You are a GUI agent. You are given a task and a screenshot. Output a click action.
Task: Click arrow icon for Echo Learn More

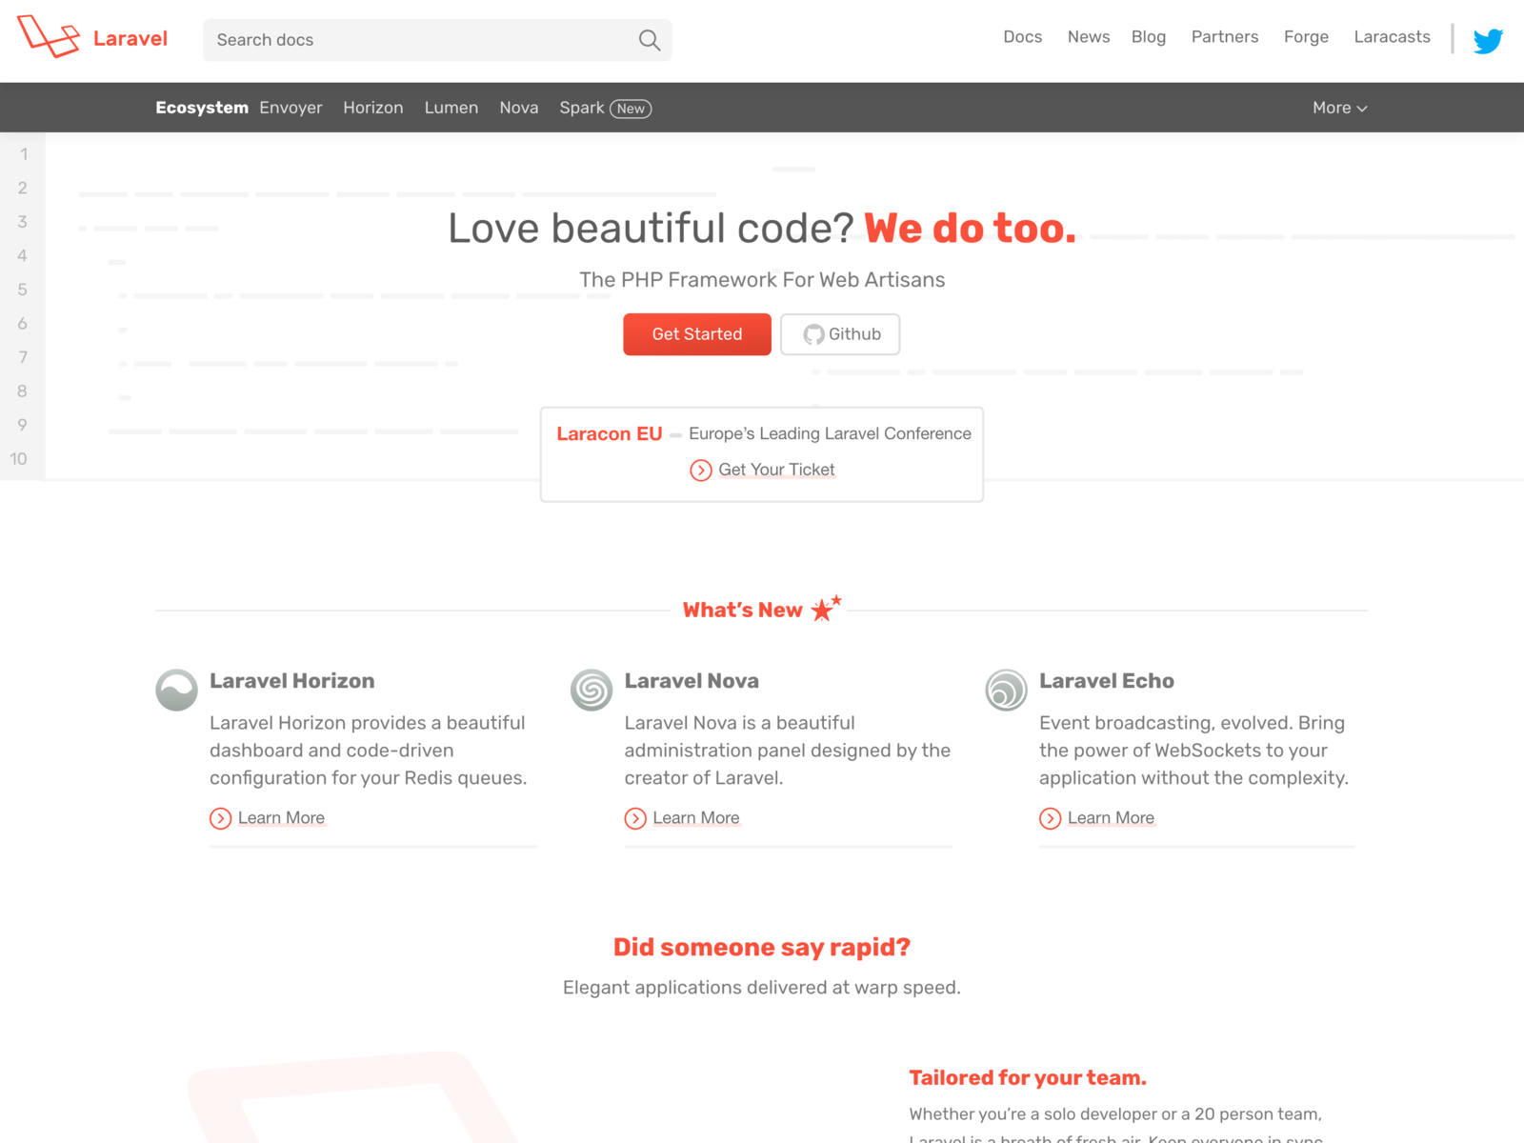[1050, 818]
